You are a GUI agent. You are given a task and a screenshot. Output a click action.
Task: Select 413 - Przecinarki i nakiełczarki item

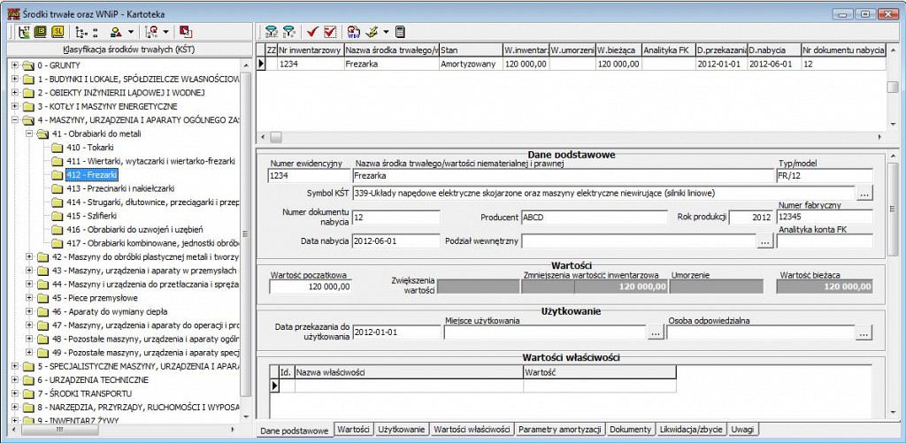click(x=120, y=188)
